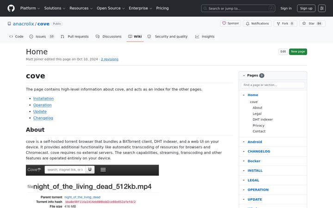Click the Find a page or section field
This screenshot has height=208, width=333.
pos(273,85)
